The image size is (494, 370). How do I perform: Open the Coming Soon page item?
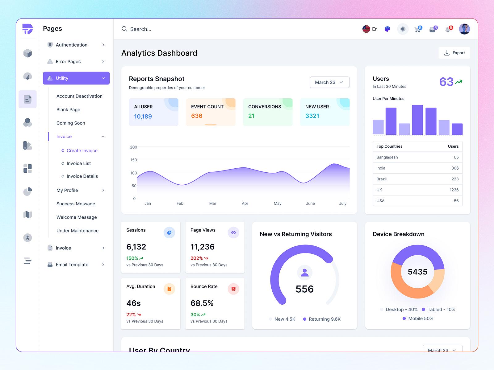point(71,123)
